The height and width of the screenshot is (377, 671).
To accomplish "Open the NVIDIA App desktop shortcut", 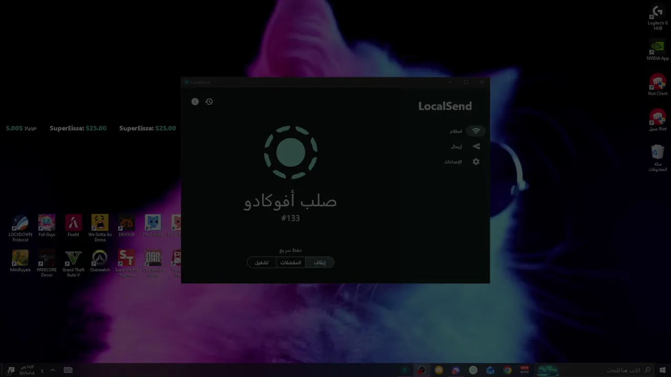I will [x=657, y=50].
